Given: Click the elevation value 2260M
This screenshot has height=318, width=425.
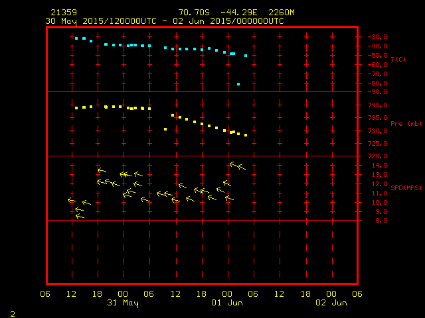Looking at the screenshot, I should tap(282, 13).
